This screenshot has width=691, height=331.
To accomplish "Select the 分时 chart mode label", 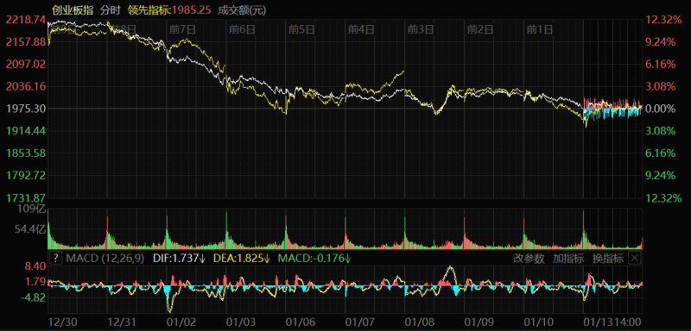I will coord(111,9).
